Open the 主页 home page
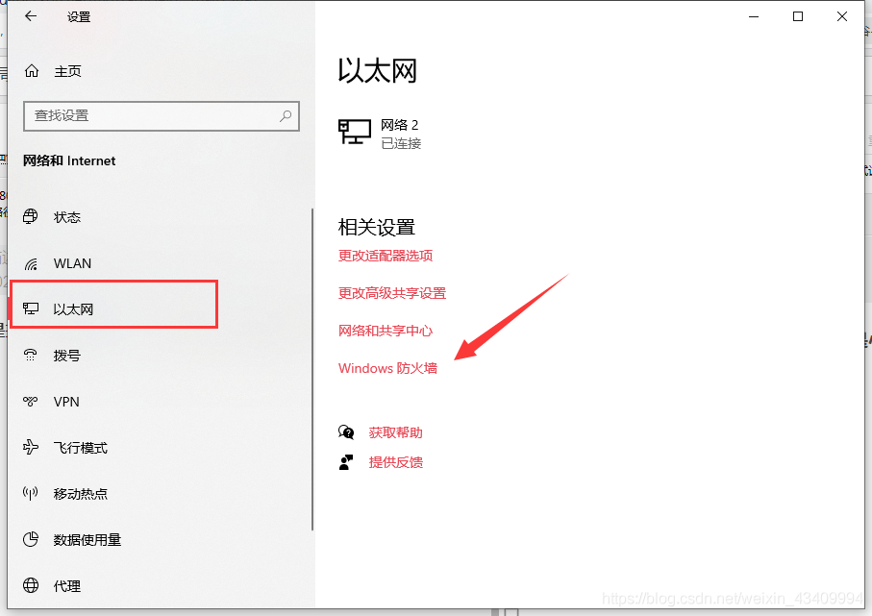Screen dimensions: 872x616 68,71
